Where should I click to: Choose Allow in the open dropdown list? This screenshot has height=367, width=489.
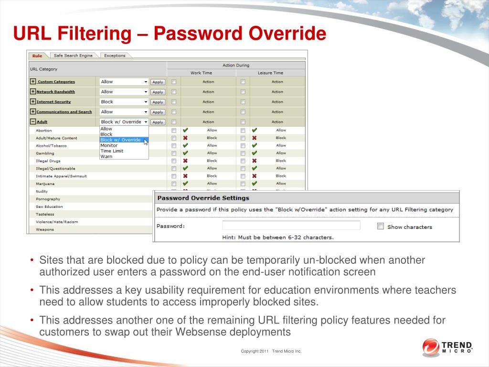click(x=124, y=129)
